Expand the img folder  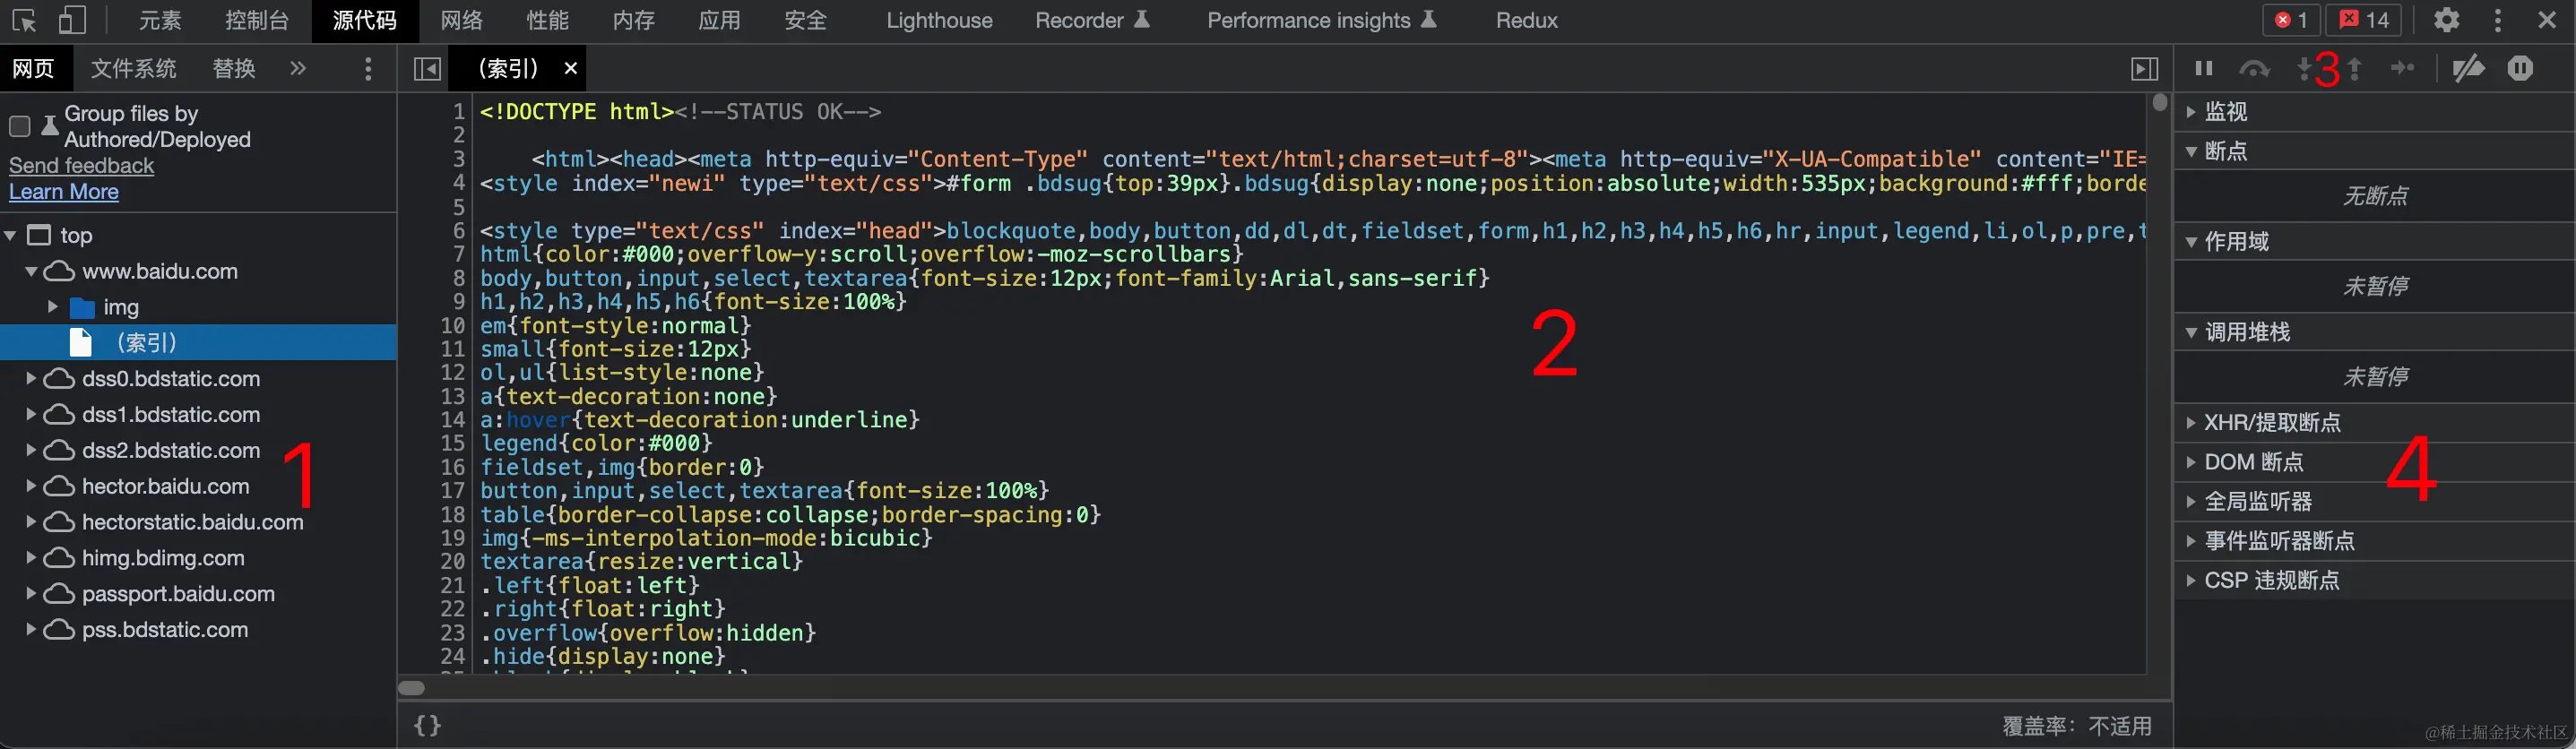(53, 307)
